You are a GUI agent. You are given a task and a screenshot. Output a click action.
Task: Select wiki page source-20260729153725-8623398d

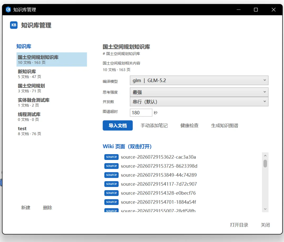(x=182, y=166)
